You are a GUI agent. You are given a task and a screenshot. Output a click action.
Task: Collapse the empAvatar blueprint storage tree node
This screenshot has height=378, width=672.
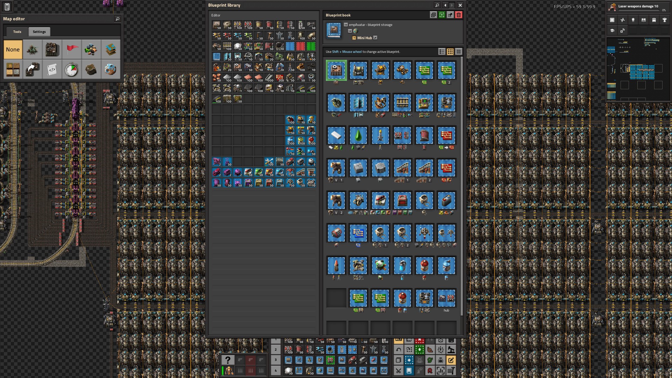[346, 25]
